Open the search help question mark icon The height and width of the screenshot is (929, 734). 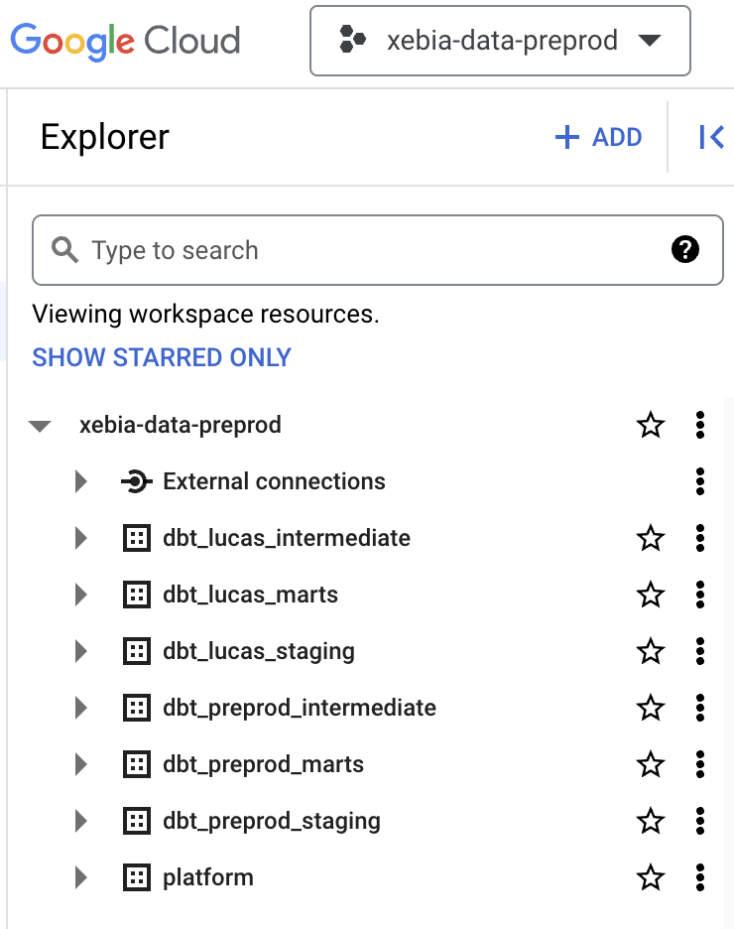[685, 249]
